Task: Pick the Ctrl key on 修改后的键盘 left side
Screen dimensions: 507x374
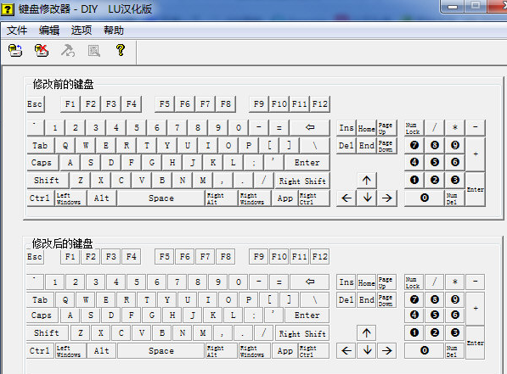Action: tap(40, 351)
